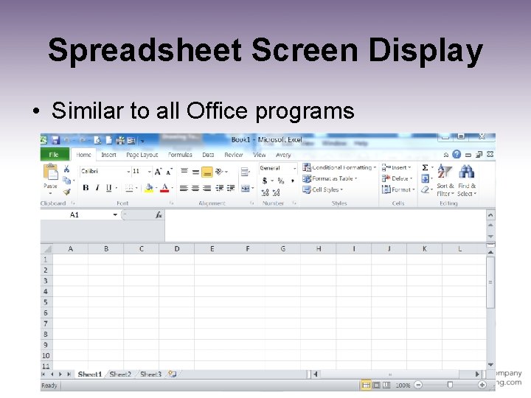Select the Sheet2 worksheet tab

coord(120,374)
